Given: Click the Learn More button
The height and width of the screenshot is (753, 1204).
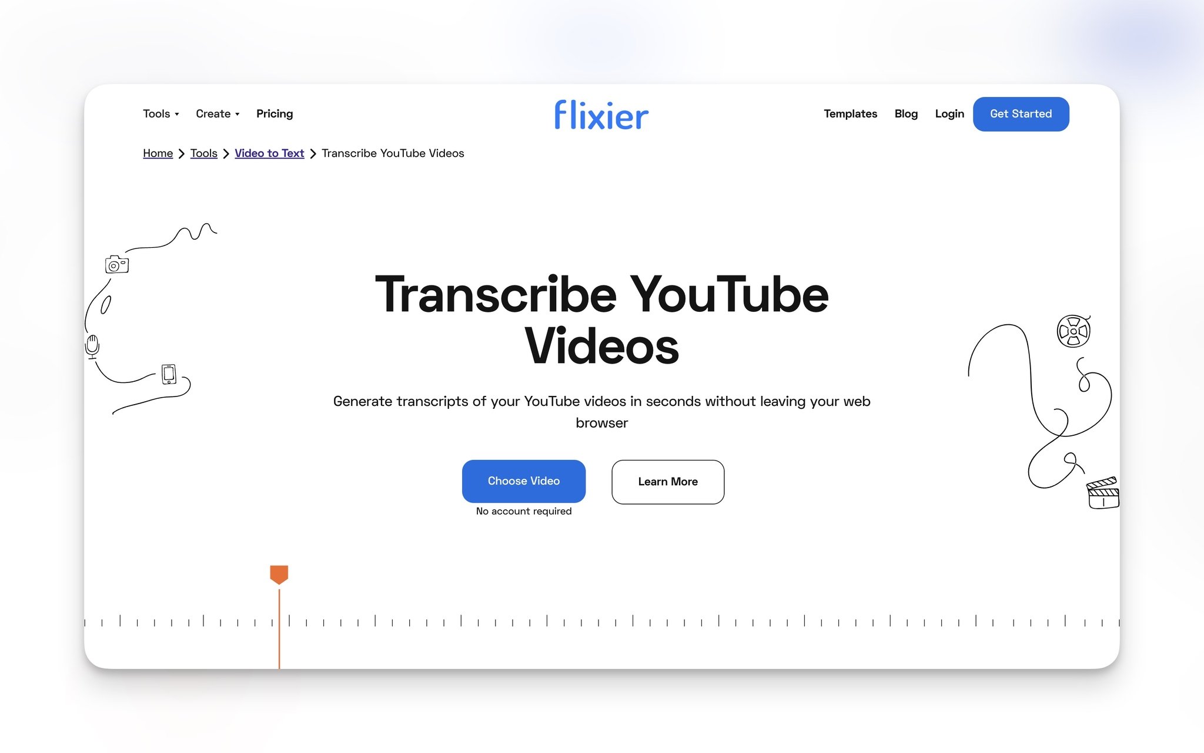Looking at the screenshot, I should (667, 482).
